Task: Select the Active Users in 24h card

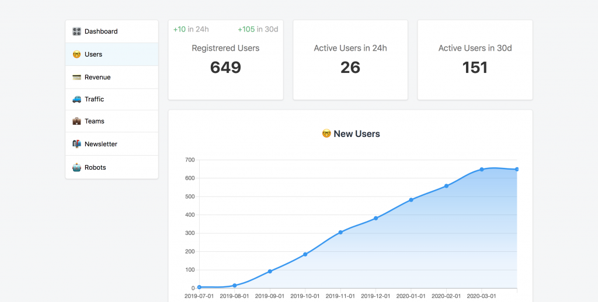Action: 350,60
